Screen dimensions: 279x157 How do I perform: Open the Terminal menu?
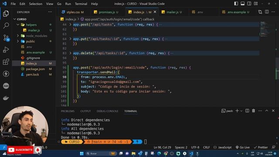coord(81,4)
